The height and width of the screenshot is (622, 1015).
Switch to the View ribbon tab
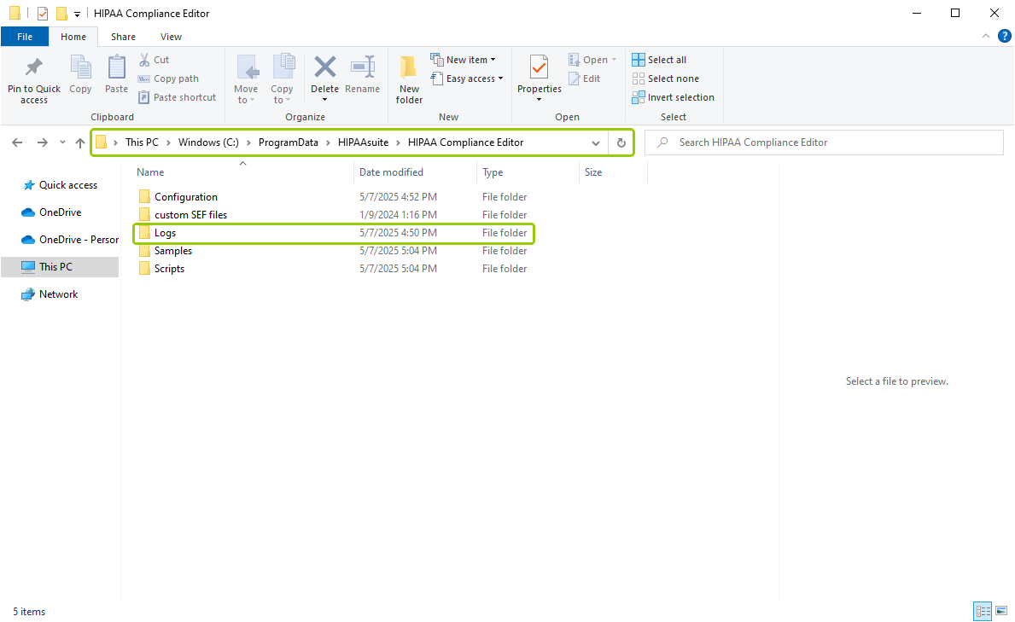click(171, 37)
